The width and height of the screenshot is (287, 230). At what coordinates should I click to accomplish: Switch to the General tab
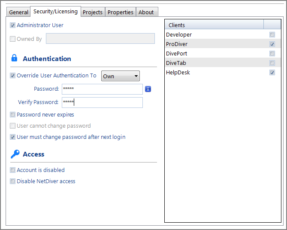point(18,12)
